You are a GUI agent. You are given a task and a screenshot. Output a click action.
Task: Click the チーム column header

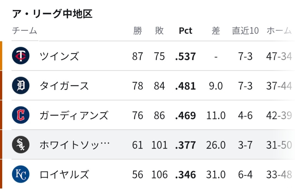click(25, 30)
